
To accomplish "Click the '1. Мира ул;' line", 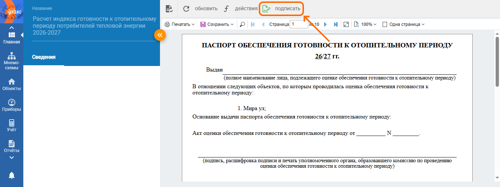I will 252,108.
